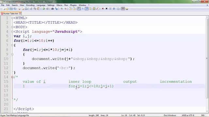The image size is (209, 117).
Task: Redo the edit using the Redo arrow icon
Action: click(x=47, y=9)
